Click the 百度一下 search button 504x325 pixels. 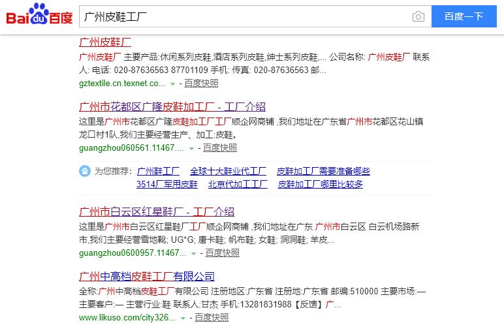point(464,16)
